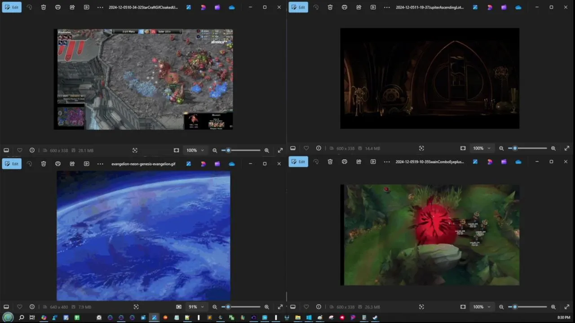Open purple Clipchamp icon in StarCraft window
Viewport: 575px width, 323px height.
[x=217, y=7]
